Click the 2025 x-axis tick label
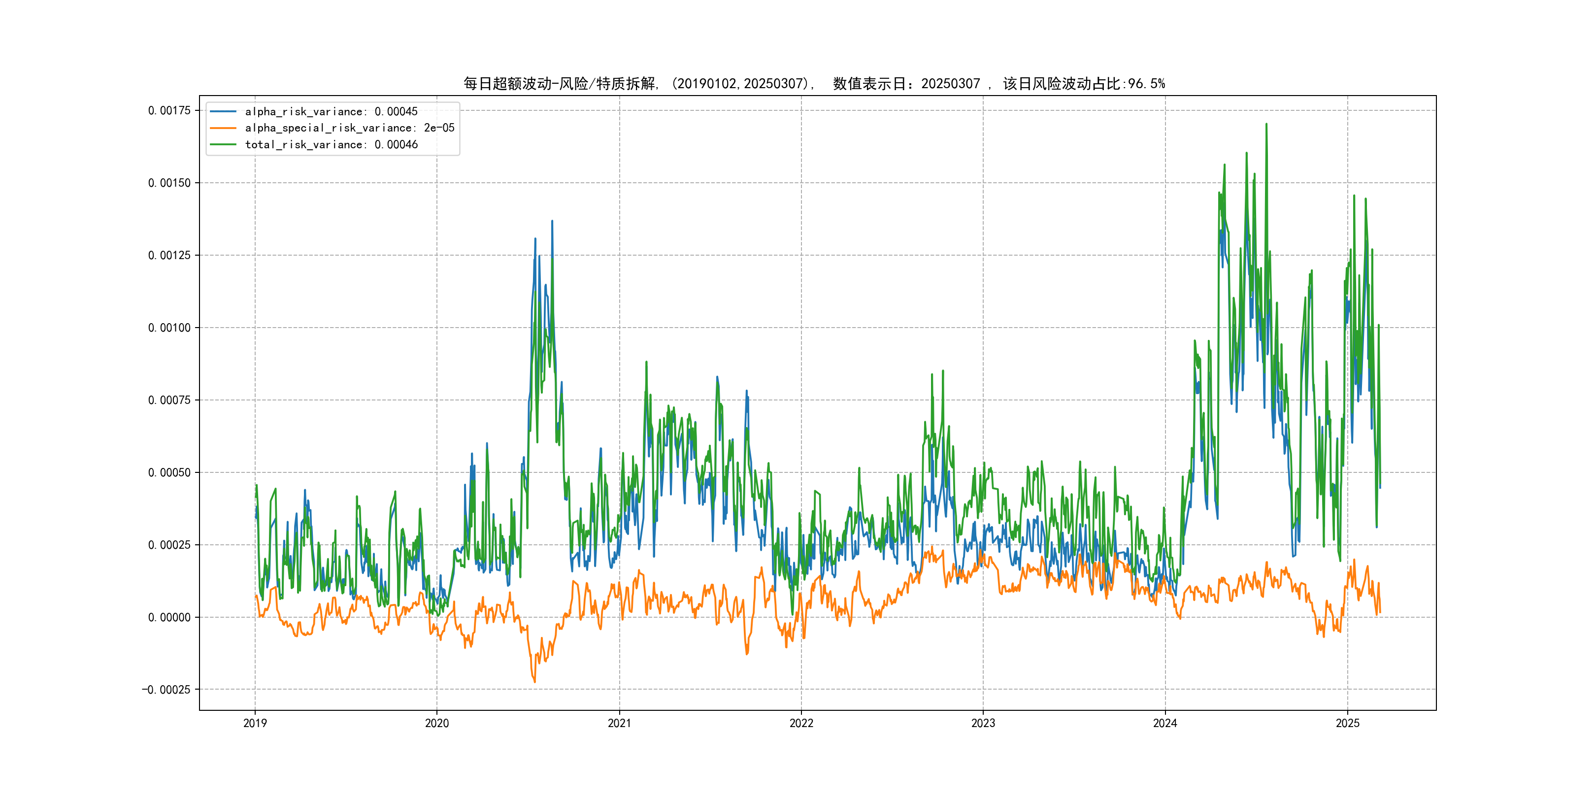 [1347, 724]
